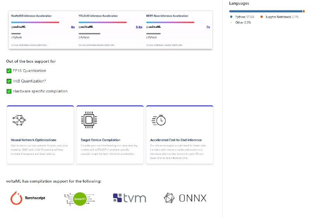Click the voltaML logo under ResNet50
310x217 pixels.
click(x=19, y=27)
